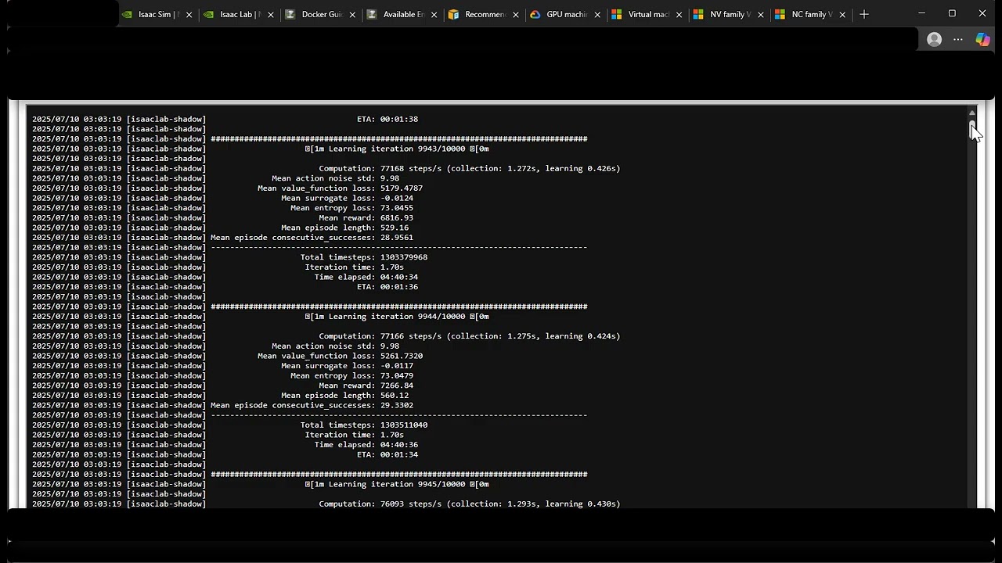This screenshot has height=563, width=1002.
Task: Click 'Mean entropy loss: 73.0455'
Action: pyautogui.click(x=352, y=208)
